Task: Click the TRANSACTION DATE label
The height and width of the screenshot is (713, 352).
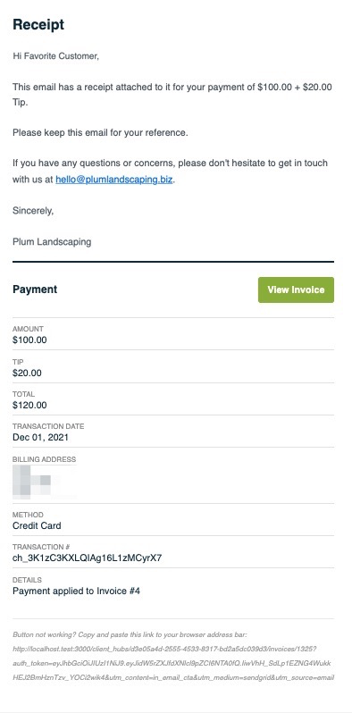Action: click(x=48, y=426)
